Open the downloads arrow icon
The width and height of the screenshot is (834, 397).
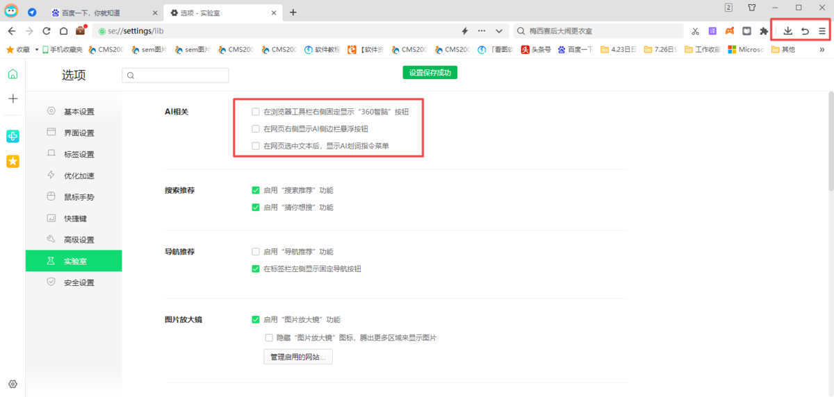(787, 31)
